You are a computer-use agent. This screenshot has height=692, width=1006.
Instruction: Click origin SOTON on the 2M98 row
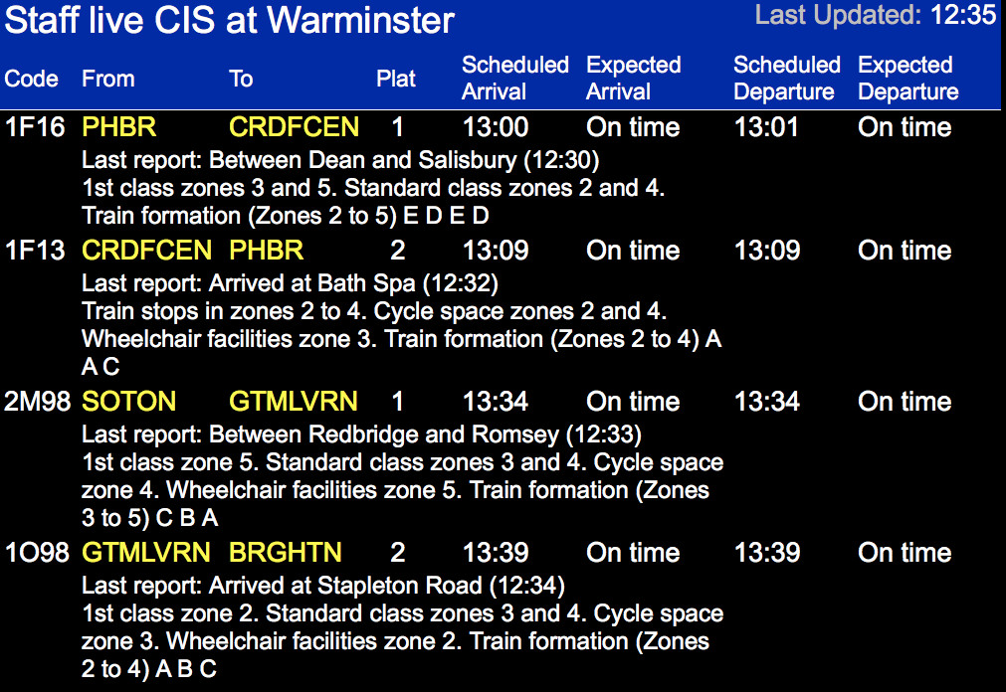pyautogui.click(x=128, y=402)
